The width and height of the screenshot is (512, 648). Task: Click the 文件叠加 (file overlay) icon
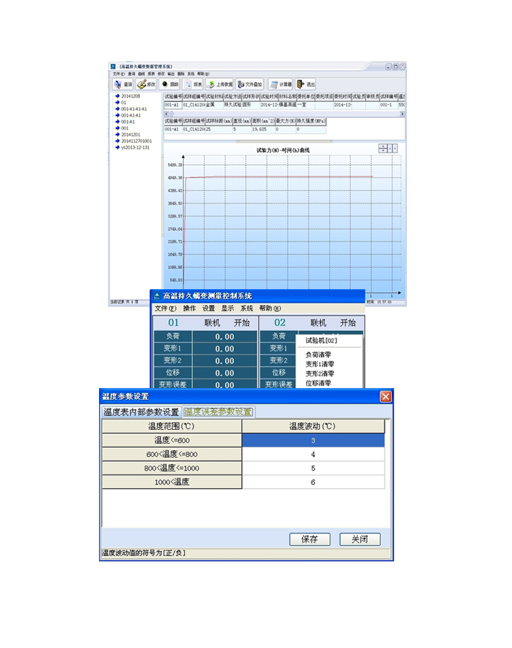point(250,85)
